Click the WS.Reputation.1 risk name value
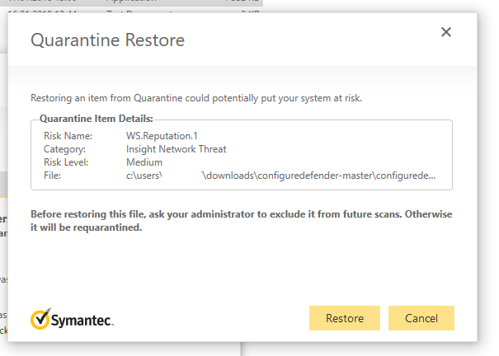The image size is (499, 356). 162,135
